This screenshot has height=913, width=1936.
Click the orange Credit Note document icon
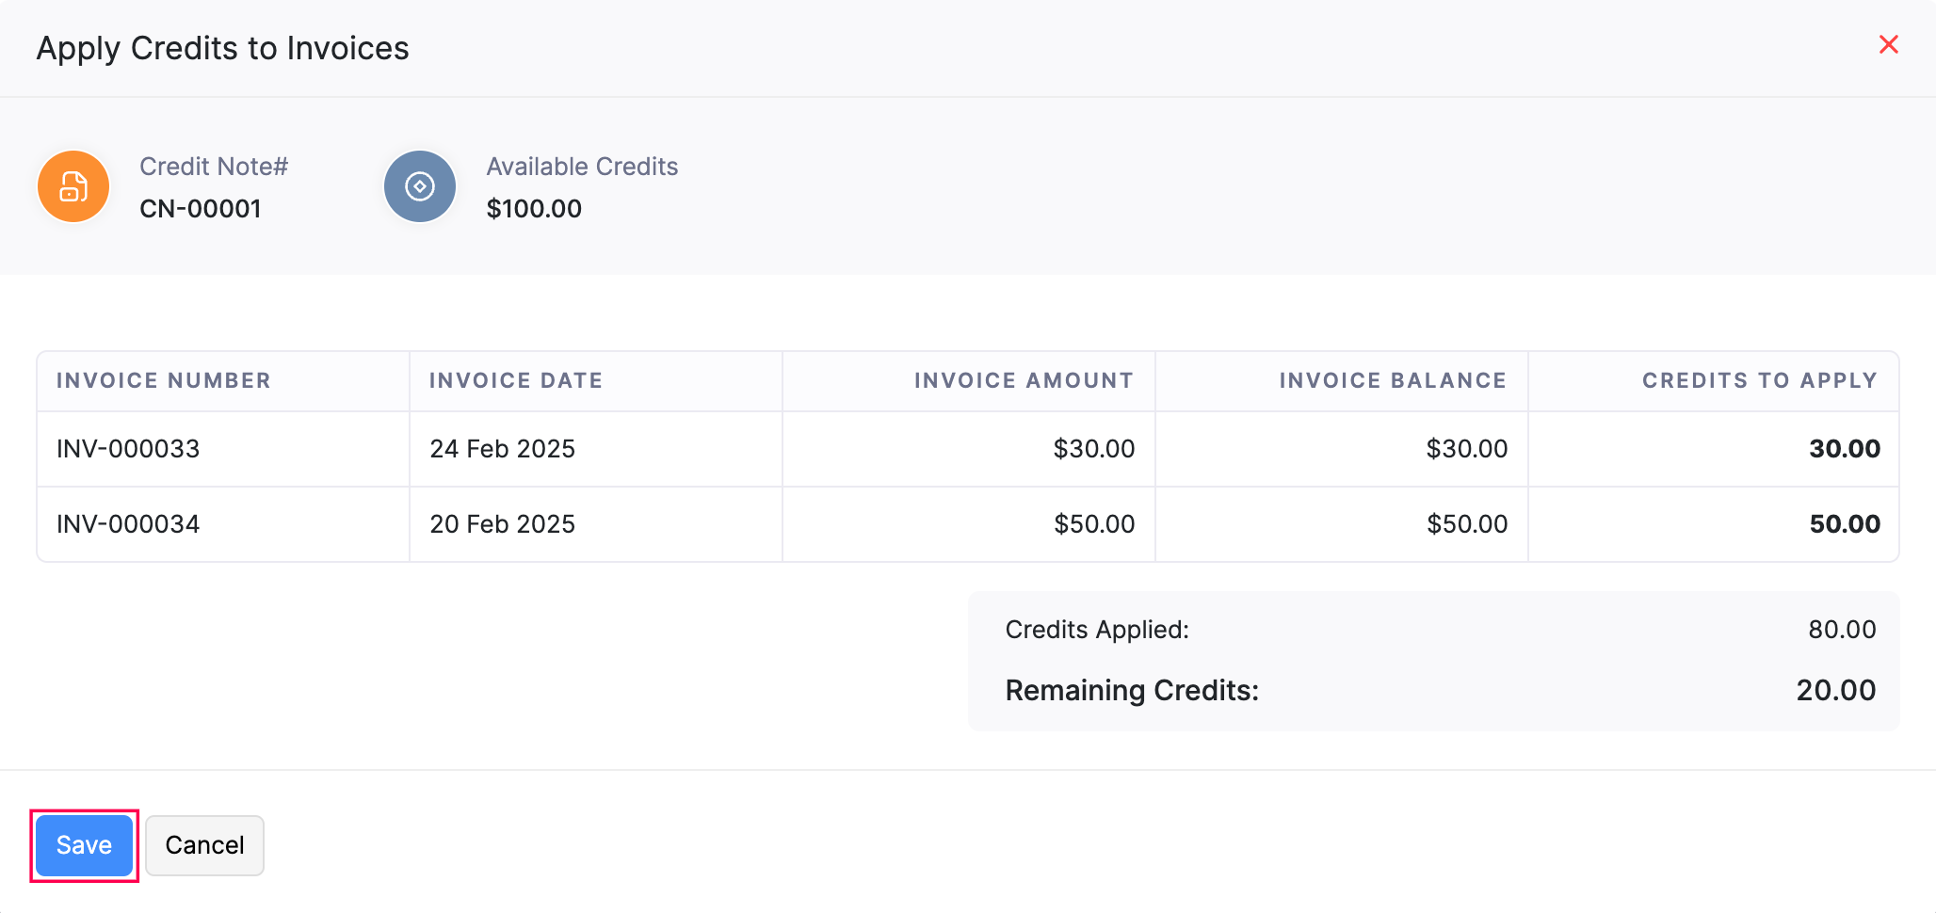pyautogui.click(x=73, y=186)
